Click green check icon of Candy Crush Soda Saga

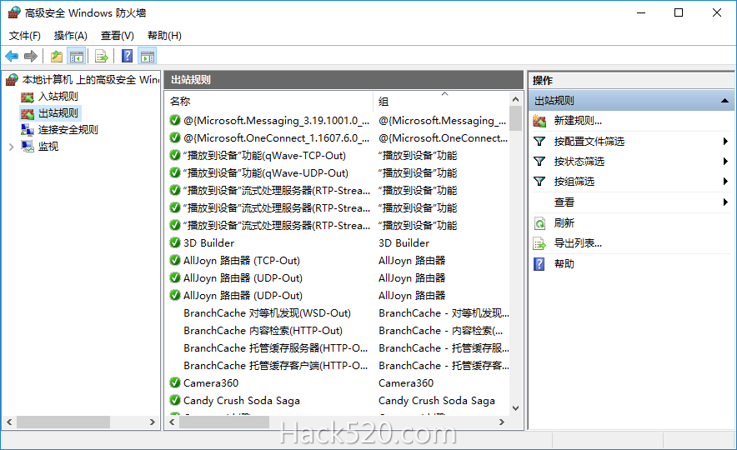175,400
